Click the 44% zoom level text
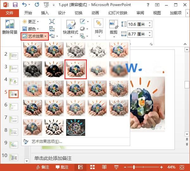 click(x=171, y=167)
